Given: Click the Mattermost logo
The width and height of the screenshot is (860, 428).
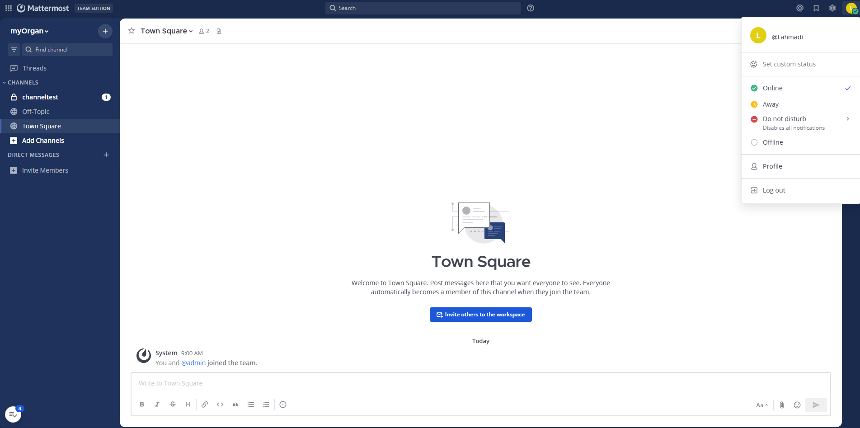Looking at the screenshot, I should pyautogui.click(x=43, y=8).
